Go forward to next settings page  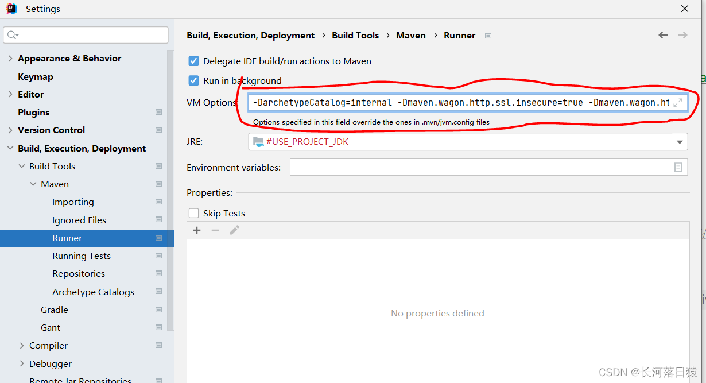coord(682,35)
